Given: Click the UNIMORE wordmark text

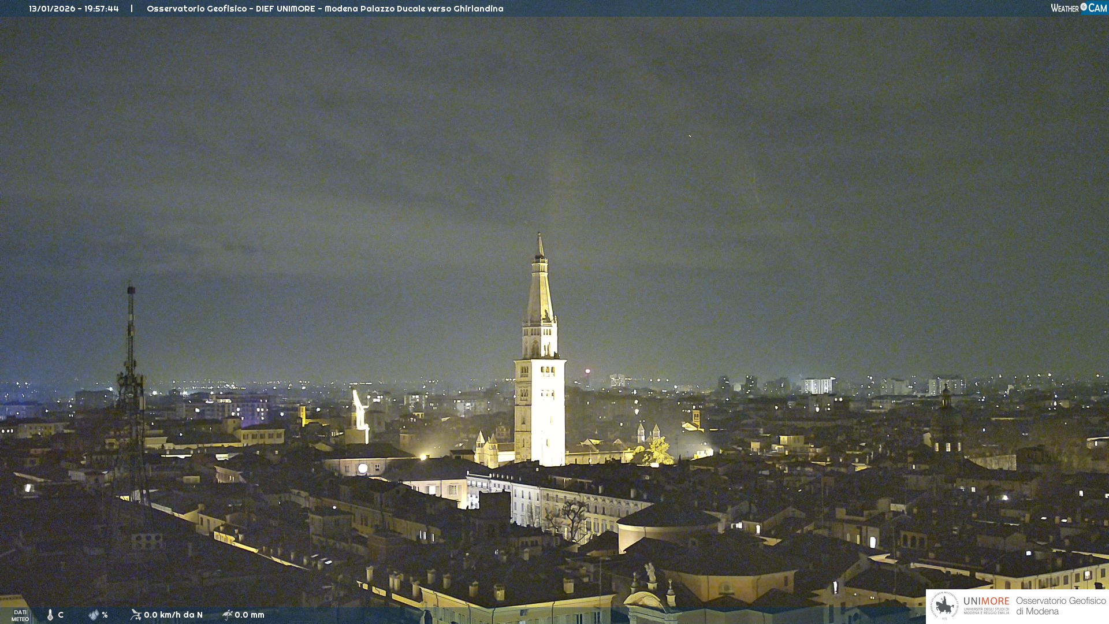Looking at the screenshot, I should point(986,601).
